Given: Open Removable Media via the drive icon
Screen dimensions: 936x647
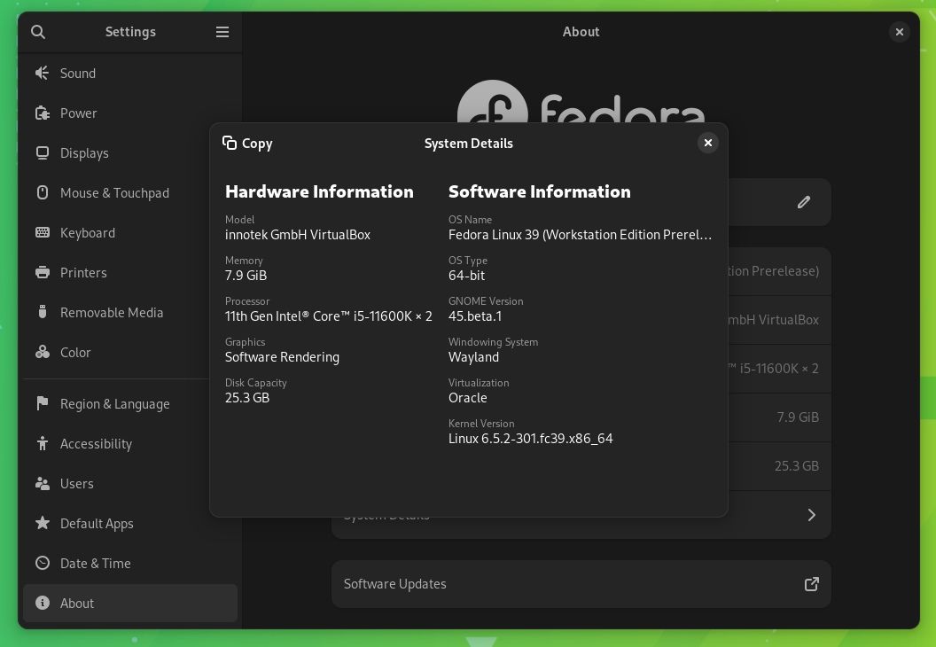Looking at the screenshot, I should pyautogui.click(x=42, y=312).
